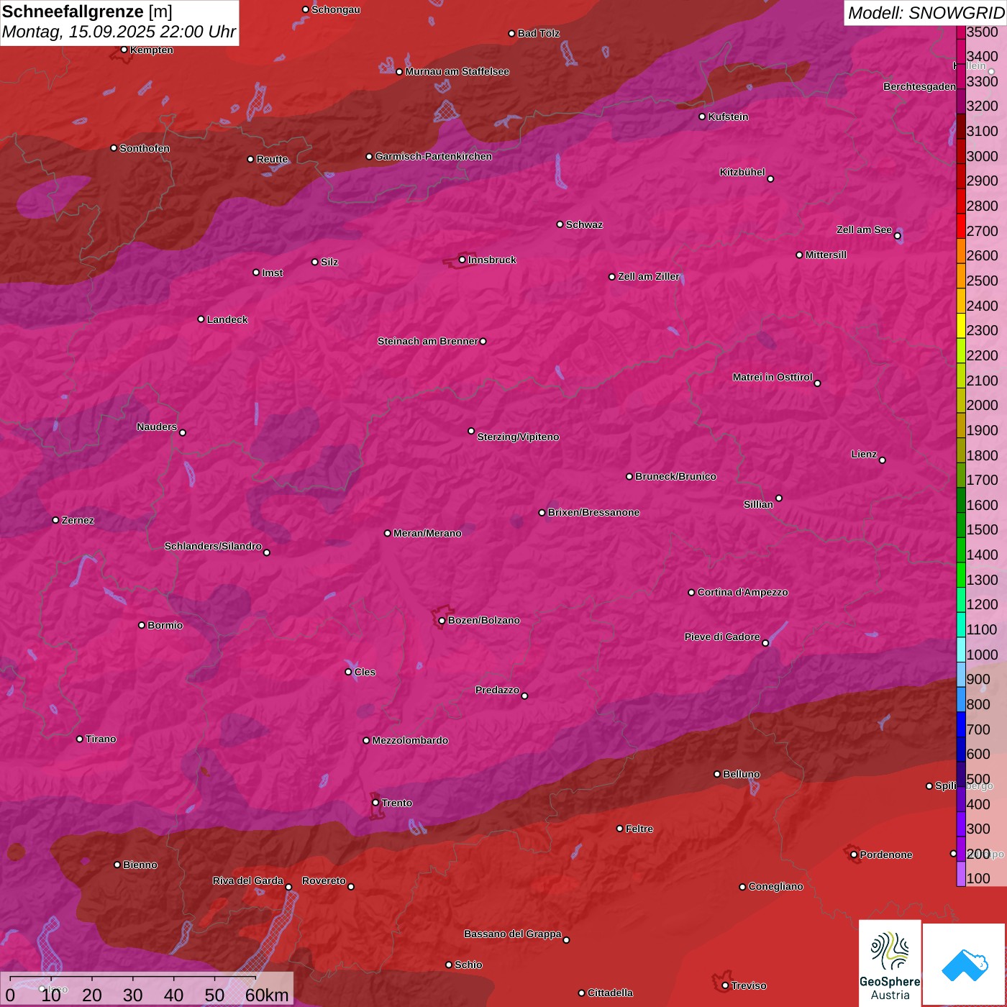The image size is (1007, 1007).
Task: Click the Schongau label
Action: [336, 9]
